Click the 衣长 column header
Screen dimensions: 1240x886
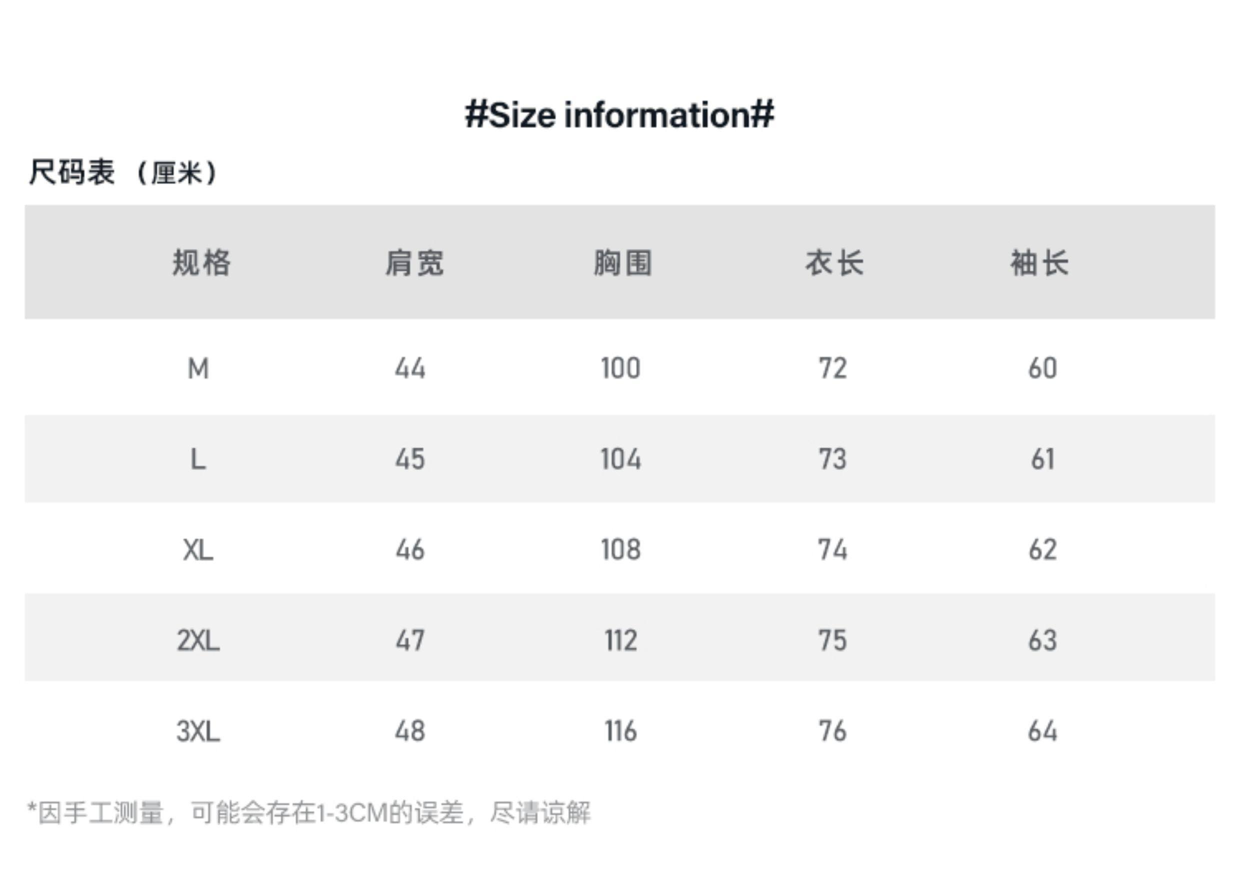(x=834, y=262)
